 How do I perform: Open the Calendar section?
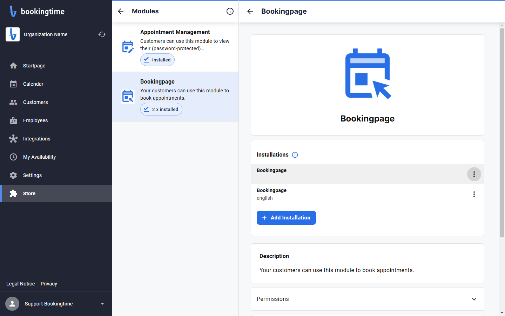tap(56, 84)
